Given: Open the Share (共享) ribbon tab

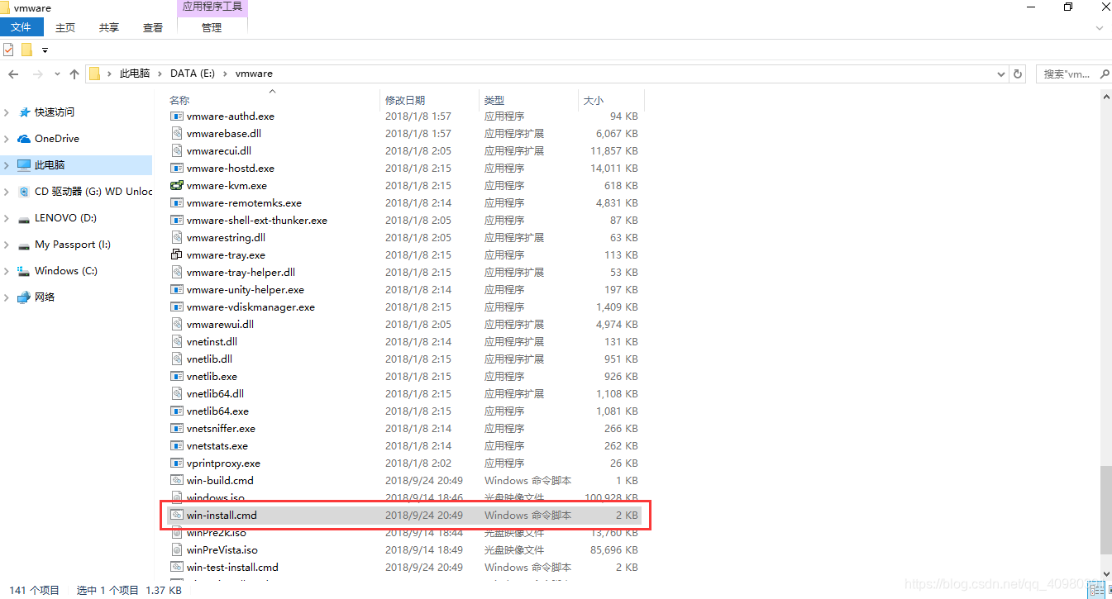Looking at the screenshot, I should point(109,27).
